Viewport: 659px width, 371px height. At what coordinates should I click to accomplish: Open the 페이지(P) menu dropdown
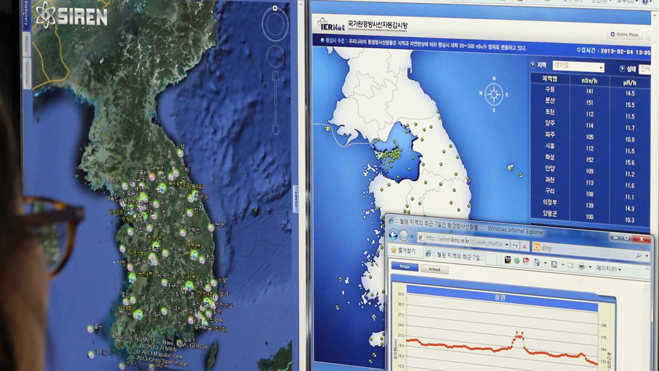pos(608,269)
